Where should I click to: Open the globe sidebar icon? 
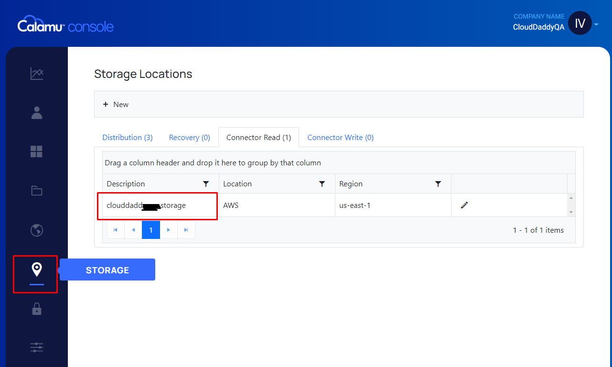tap(37, 230)
